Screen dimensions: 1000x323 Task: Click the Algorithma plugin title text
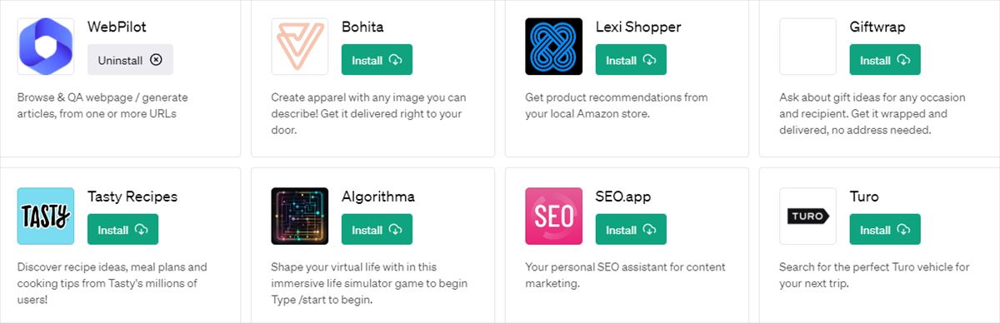click(x=378, y=197)
